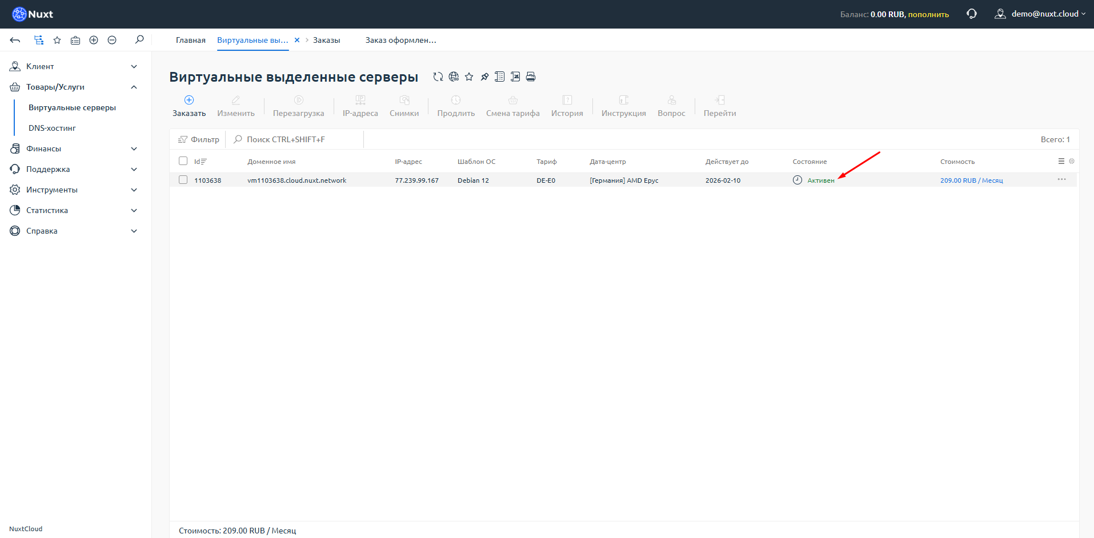Switch to the Главная tab

[x=190, y=40]
